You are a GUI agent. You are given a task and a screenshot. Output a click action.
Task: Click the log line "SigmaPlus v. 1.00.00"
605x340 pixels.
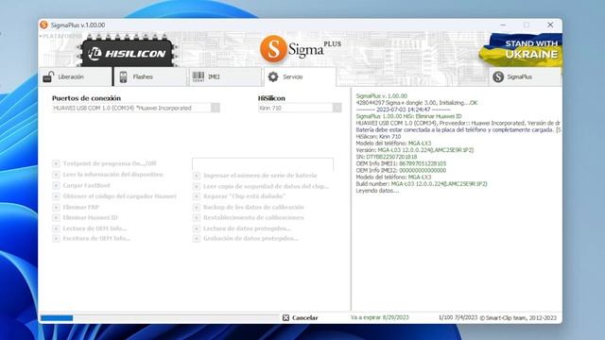(381, 96)
